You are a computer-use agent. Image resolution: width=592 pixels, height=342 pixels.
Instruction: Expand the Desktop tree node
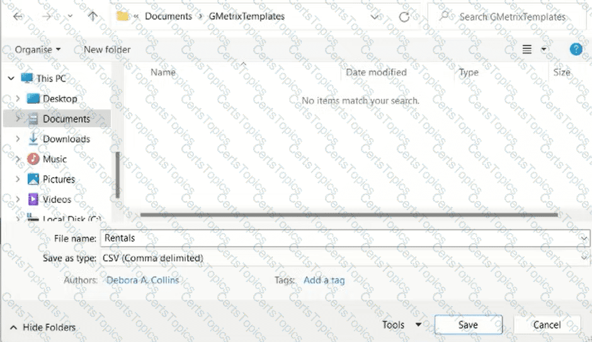tap(18, 99)
